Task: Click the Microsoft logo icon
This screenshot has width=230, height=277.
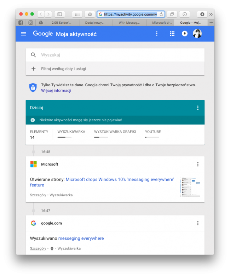Action: pos(34,164)
